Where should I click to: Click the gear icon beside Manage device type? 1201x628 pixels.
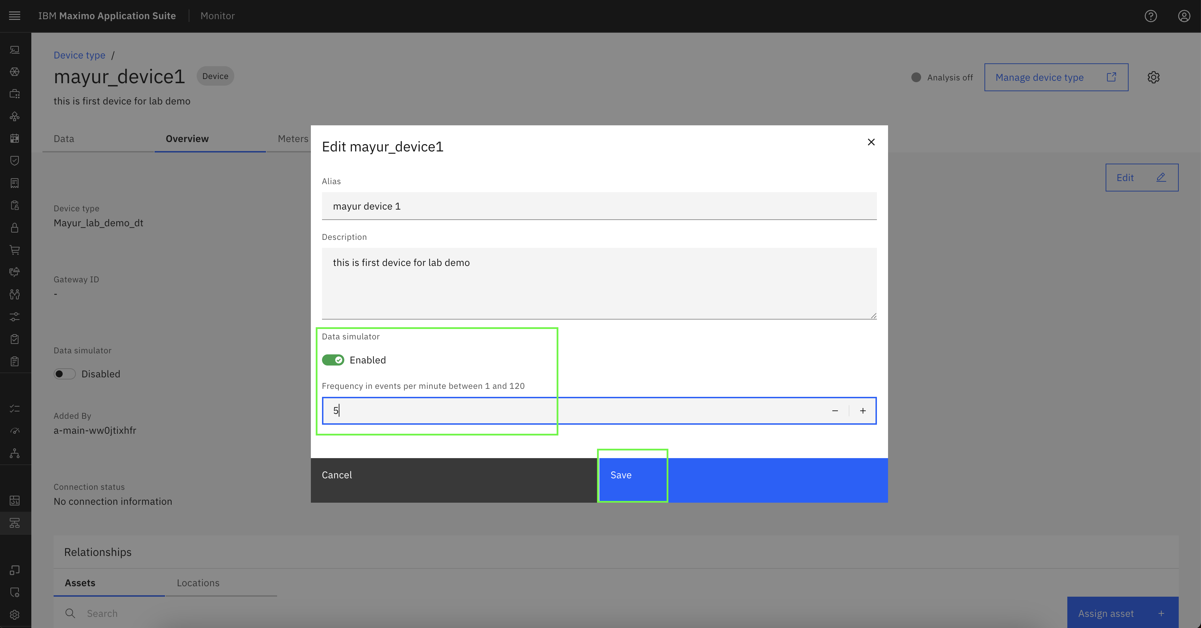(1153, 77)
